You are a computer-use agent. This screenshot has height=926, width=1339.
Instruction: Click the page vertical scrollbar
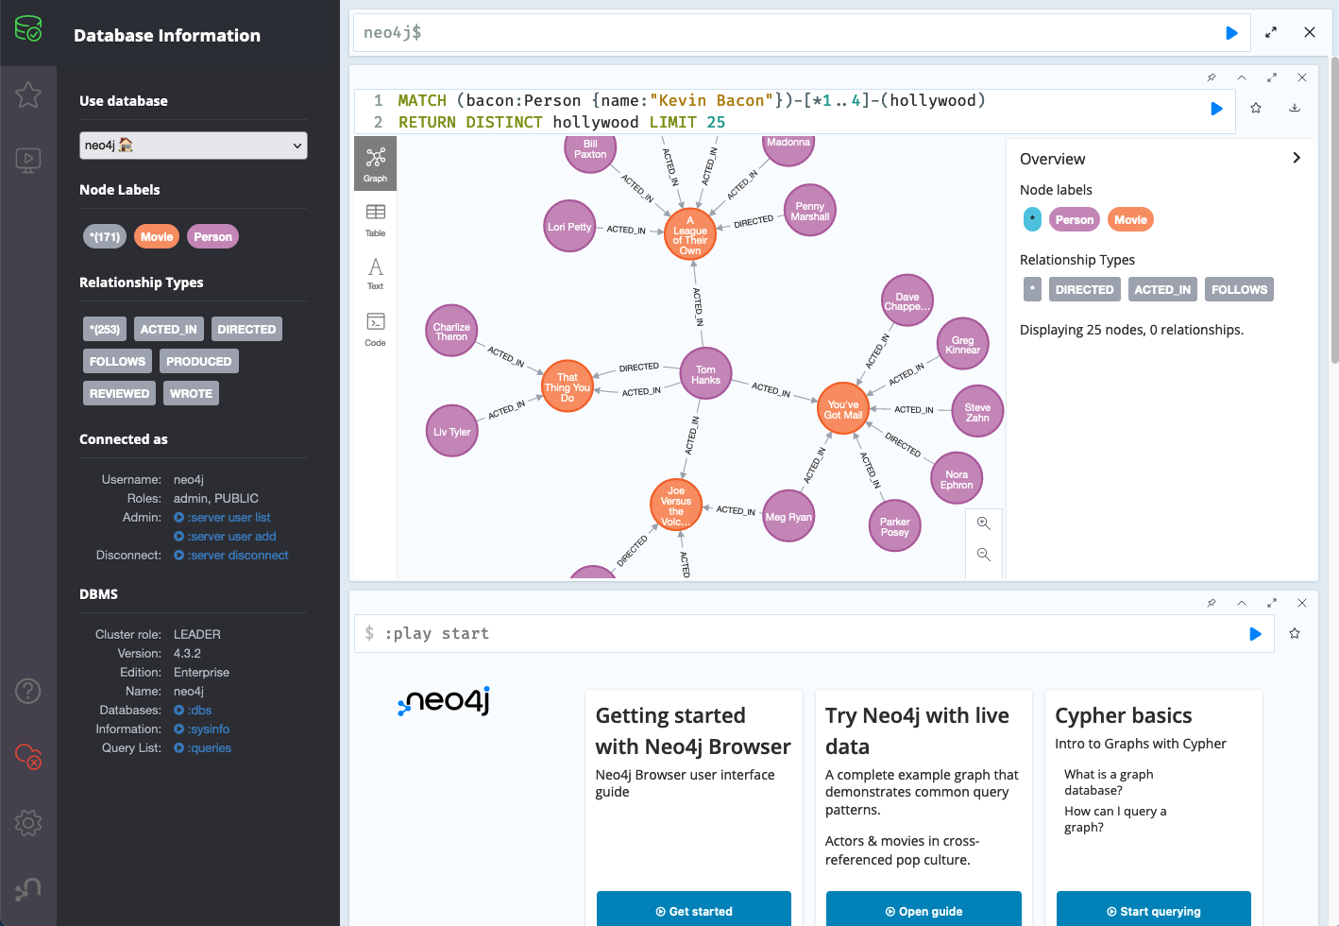[1334, 210]
